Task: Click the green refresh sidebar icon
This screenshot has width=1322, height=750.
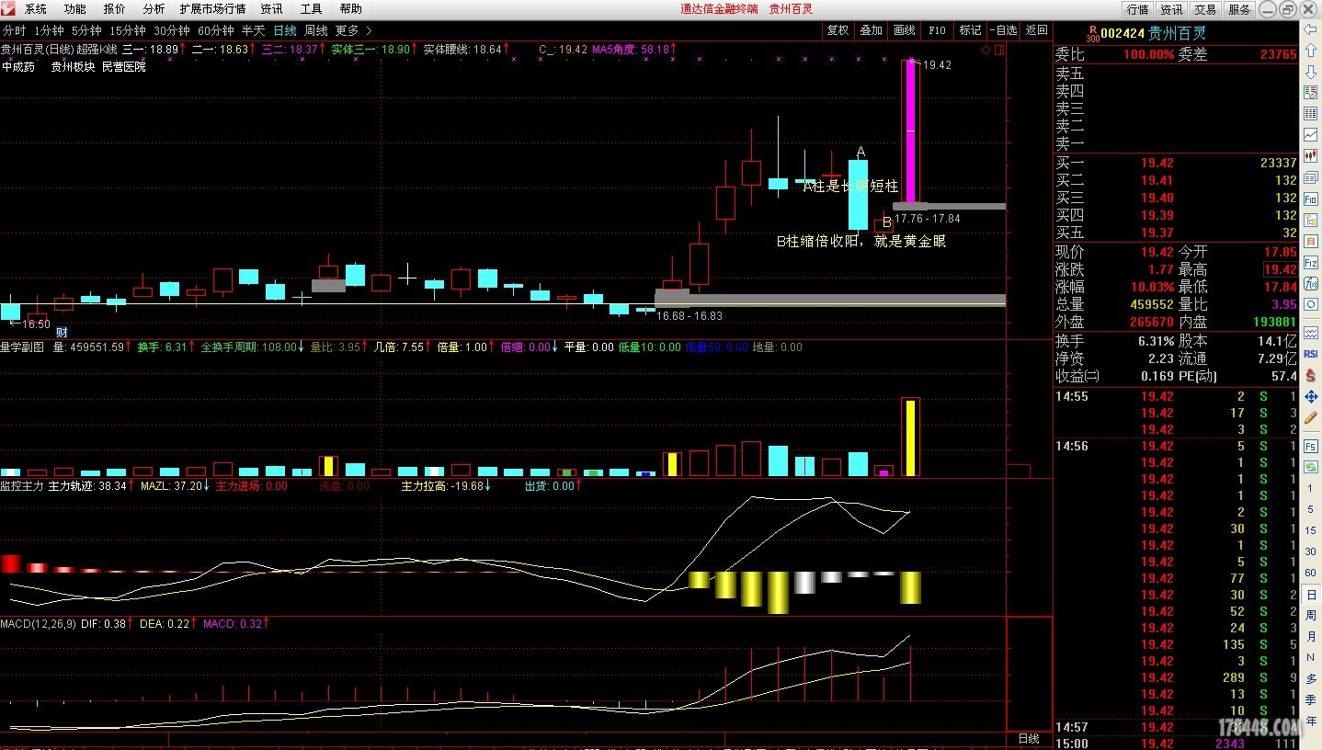Action: pos(1310,468)
